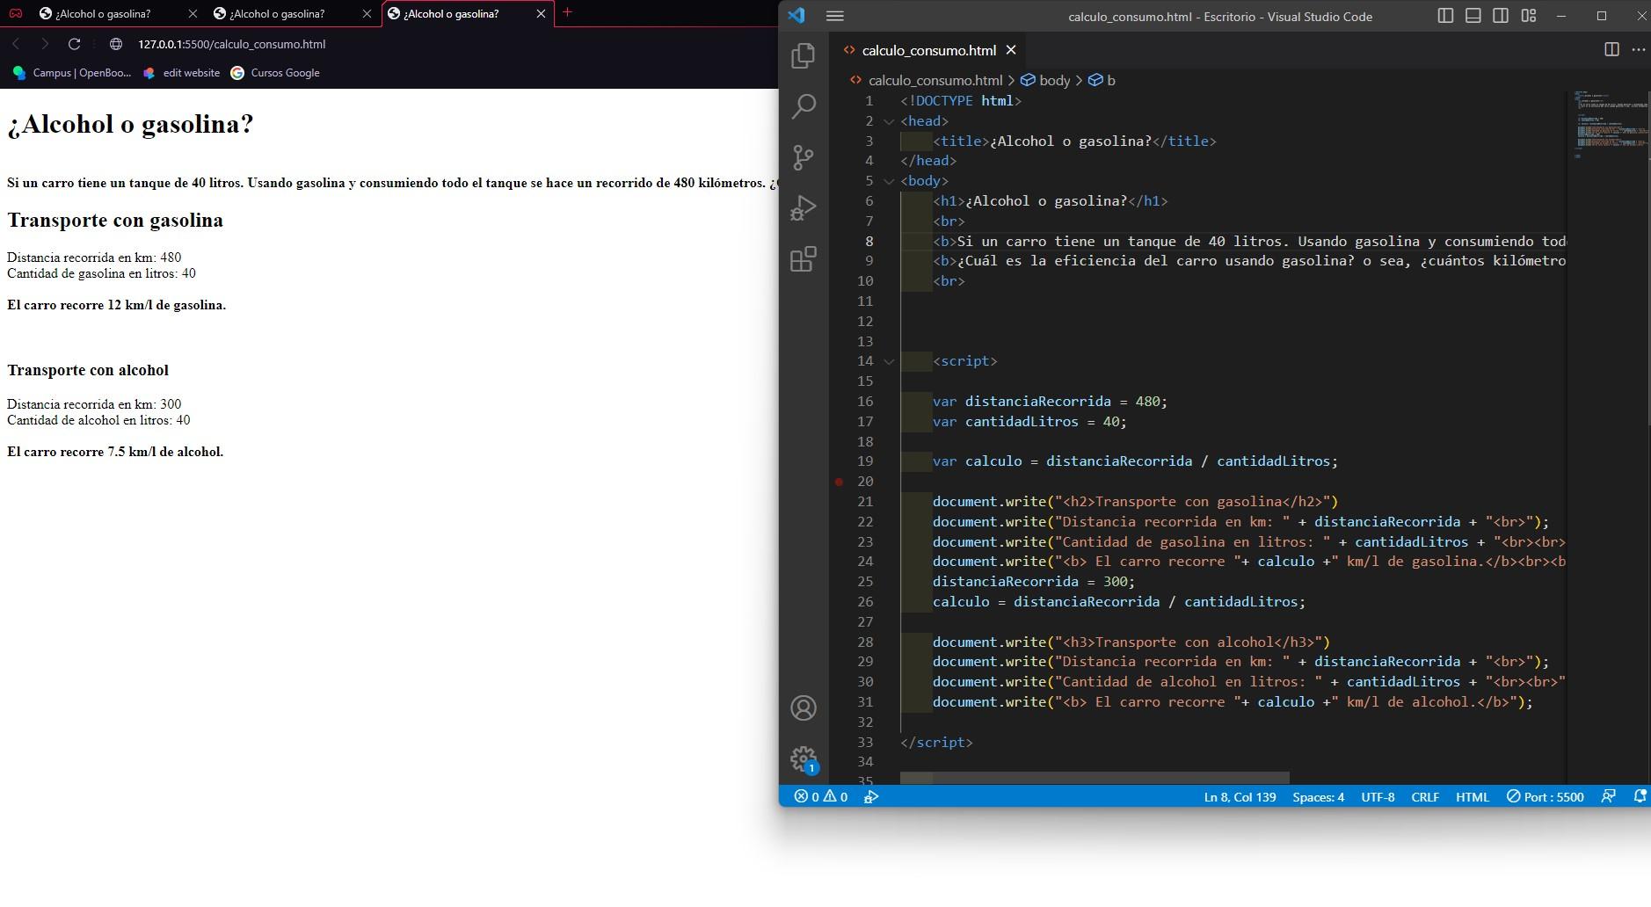Select the HTML language mode

coord(1473,797)
